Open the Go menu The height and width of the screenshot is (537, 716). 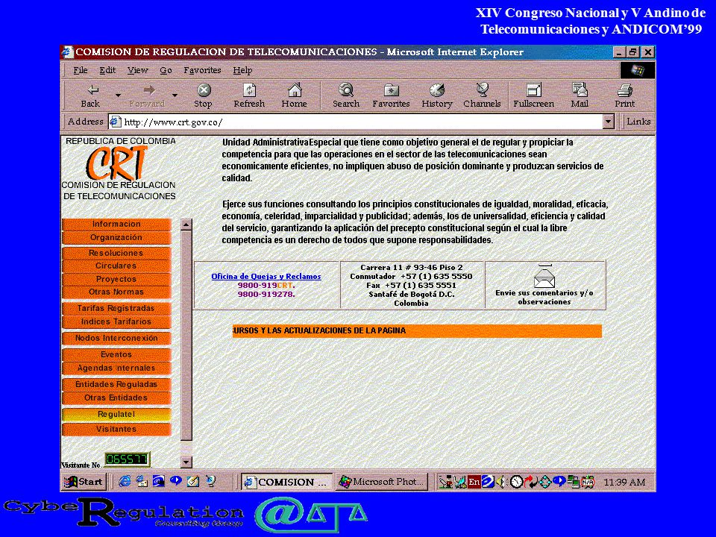166,70
